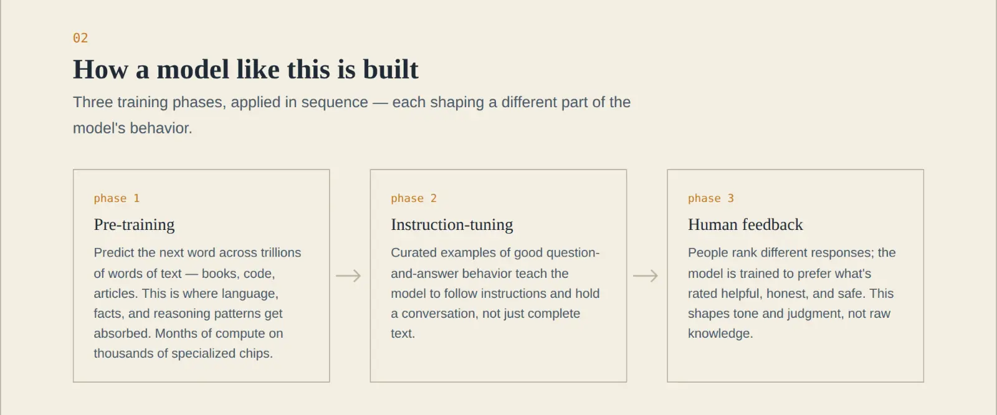Image resolution: width=997 pixels, height=415 pixels.
Task: Click the Pre-training card title
Action: pyautogui.click(x=134, y=224)
